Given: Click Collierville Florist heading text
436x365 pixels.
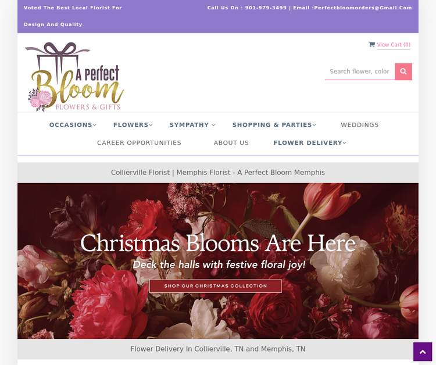Looking at the screenshot, I should pyautogui.click(x=218, y=173).
